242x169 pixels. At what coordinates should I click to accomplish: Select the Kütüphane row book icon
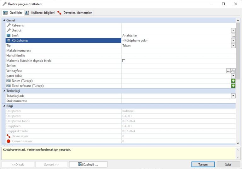coord(9,41)
